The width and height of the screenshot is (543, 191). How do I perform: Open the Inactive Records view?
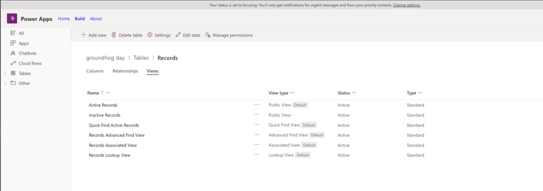(104, 115)
